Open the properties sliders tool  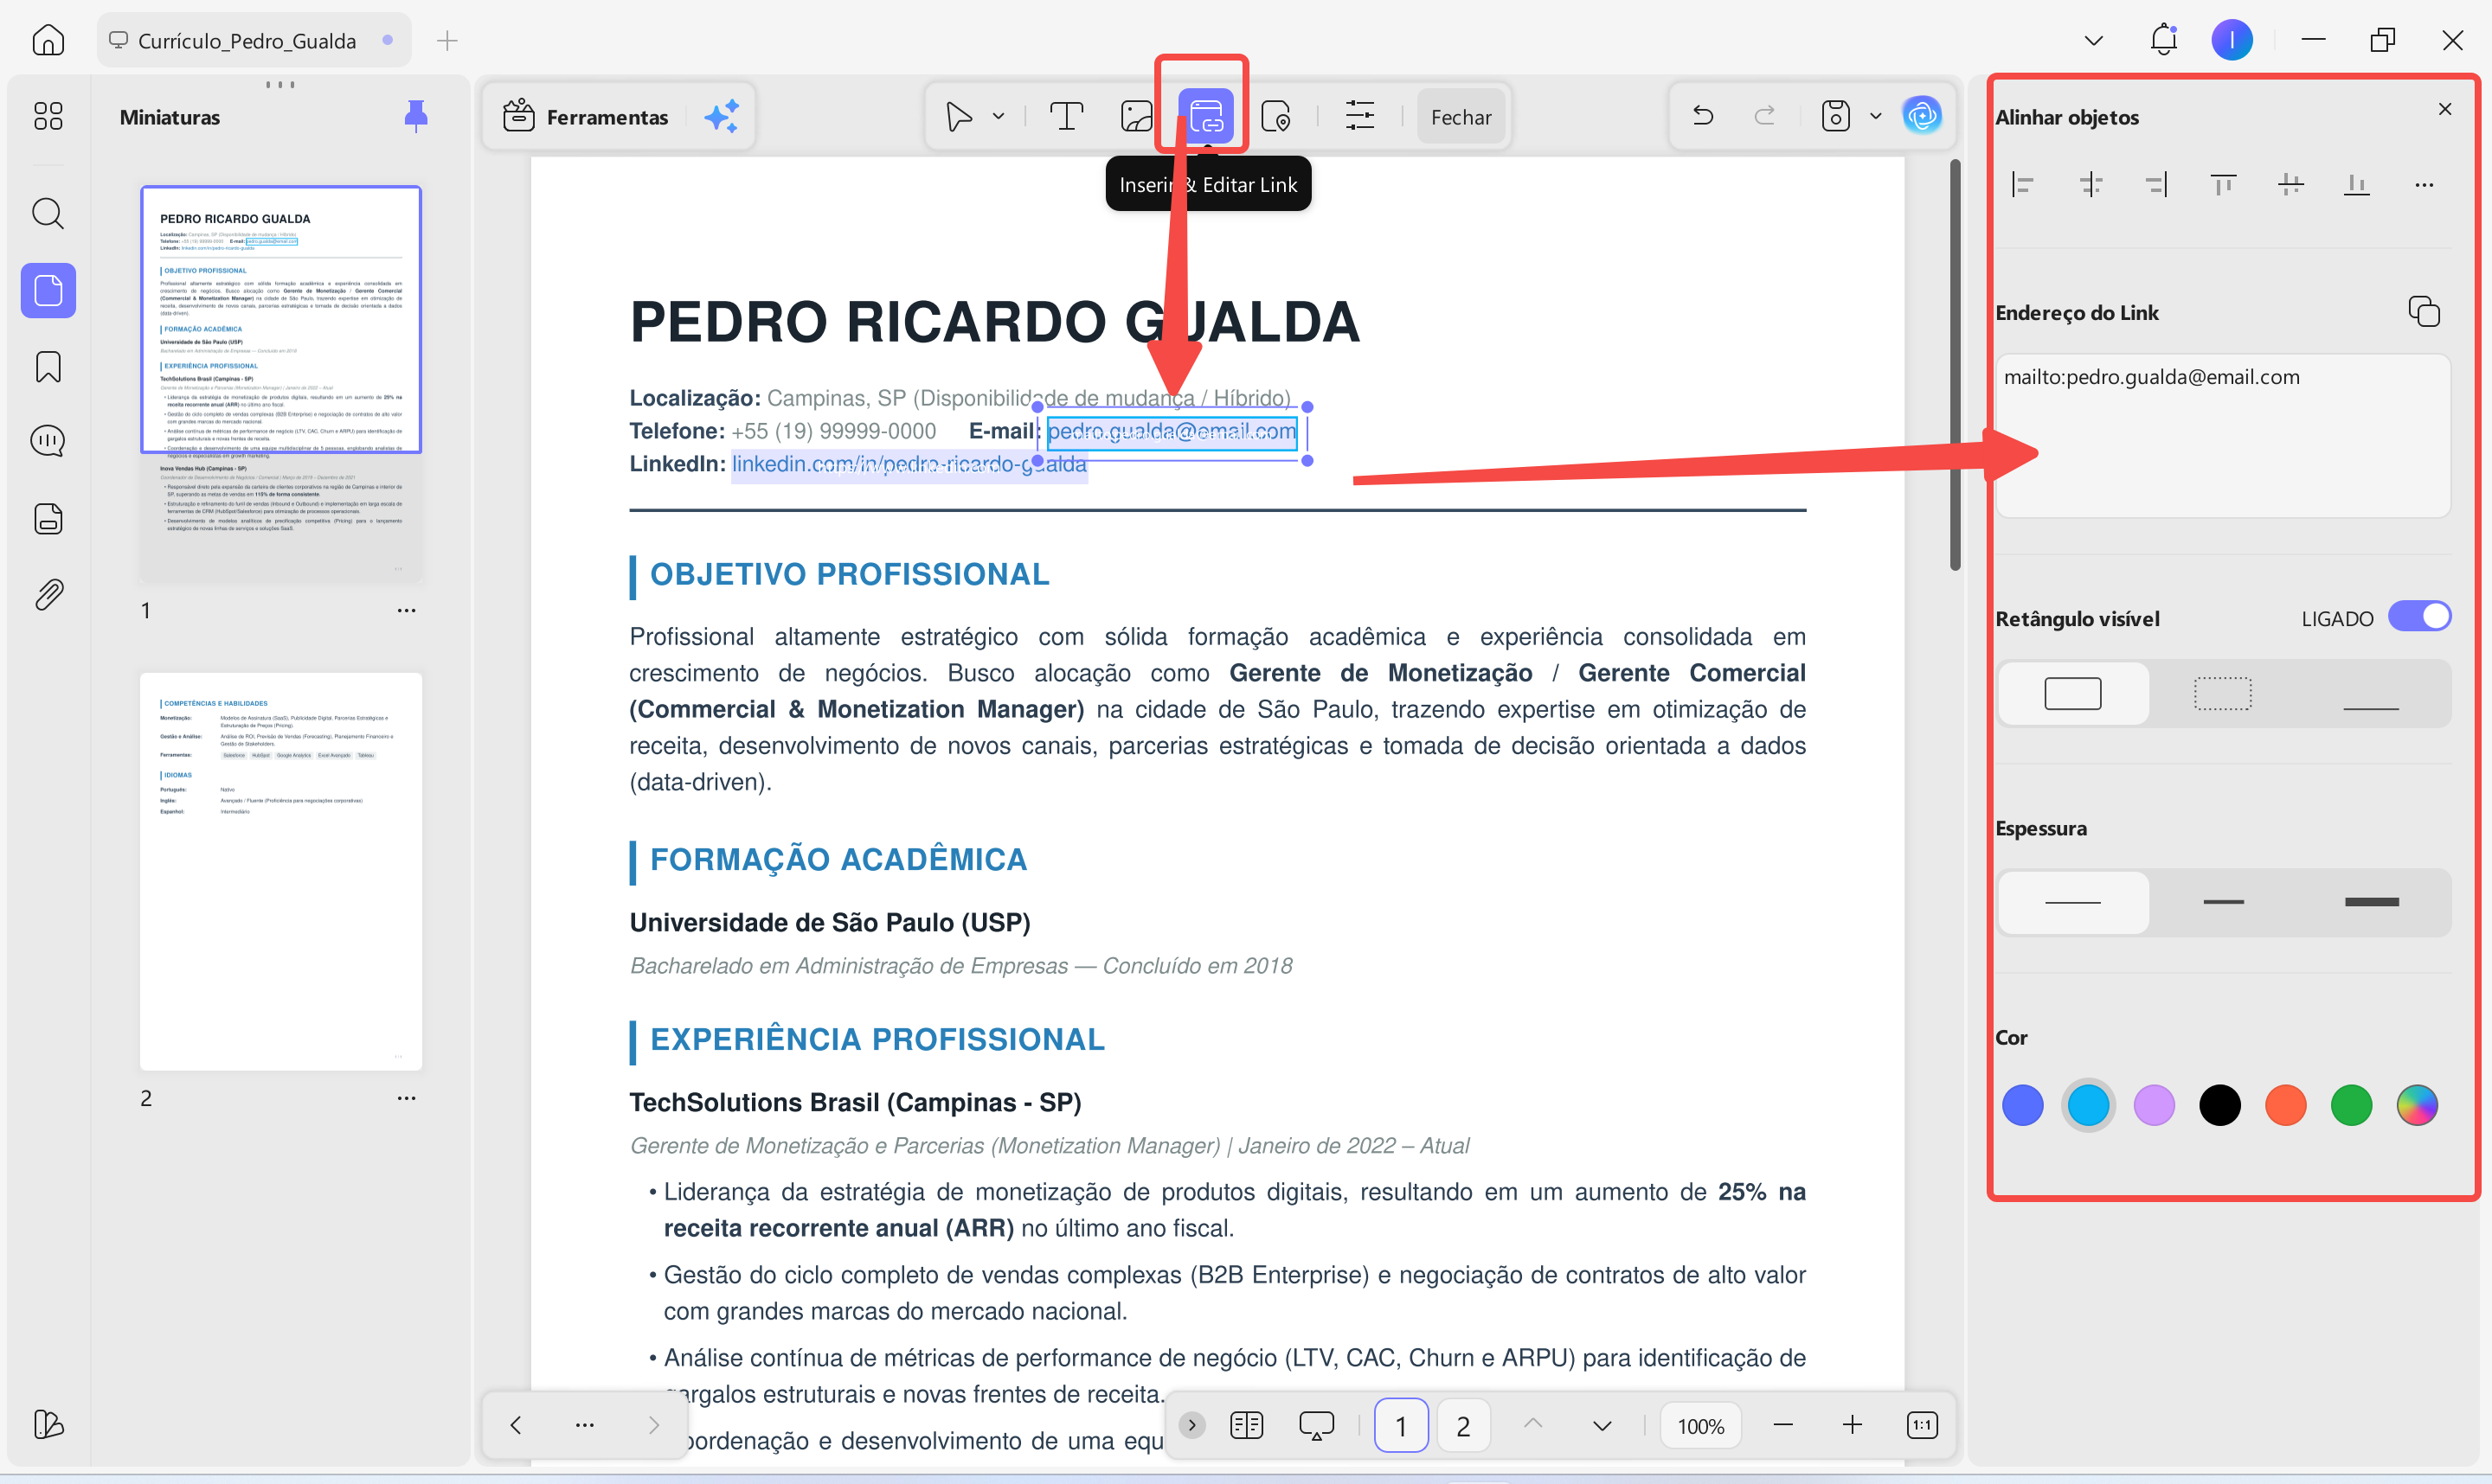(1359, 116)
